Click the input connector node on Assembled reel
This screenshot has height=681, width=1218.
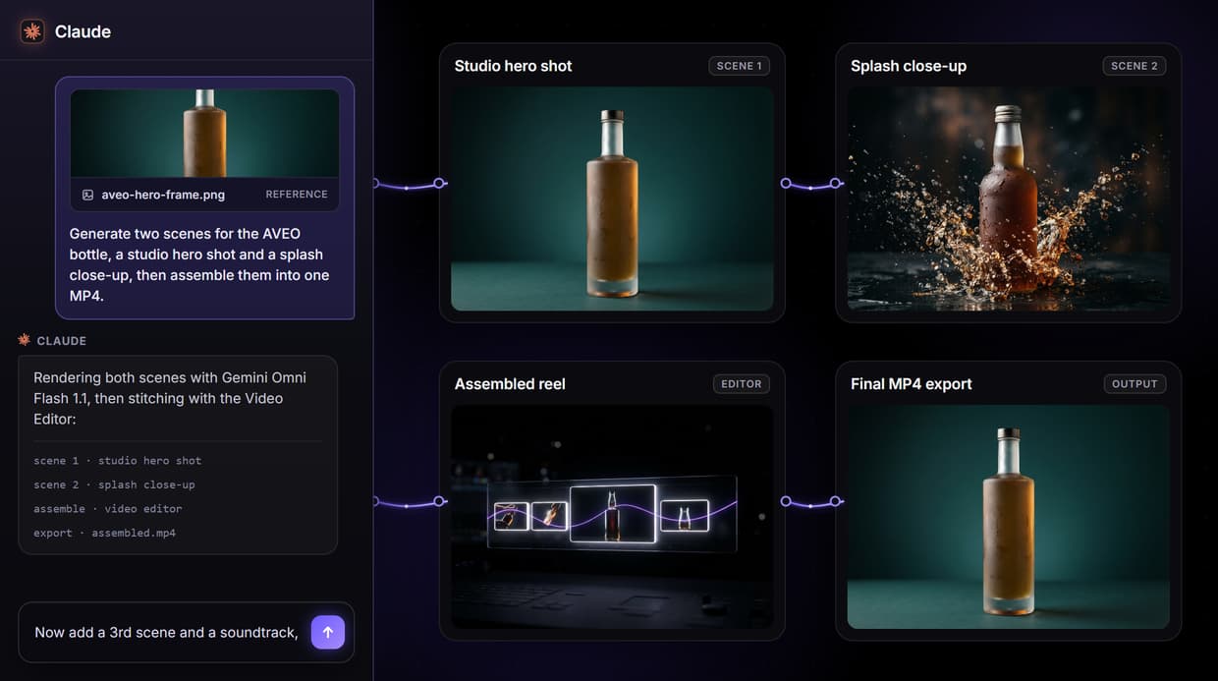point(439,501)
